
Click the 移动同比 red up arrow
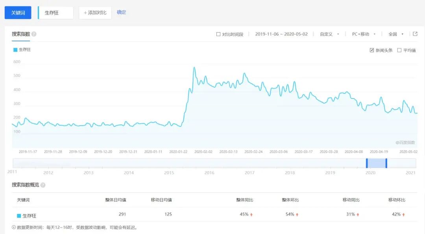point(358,214)
